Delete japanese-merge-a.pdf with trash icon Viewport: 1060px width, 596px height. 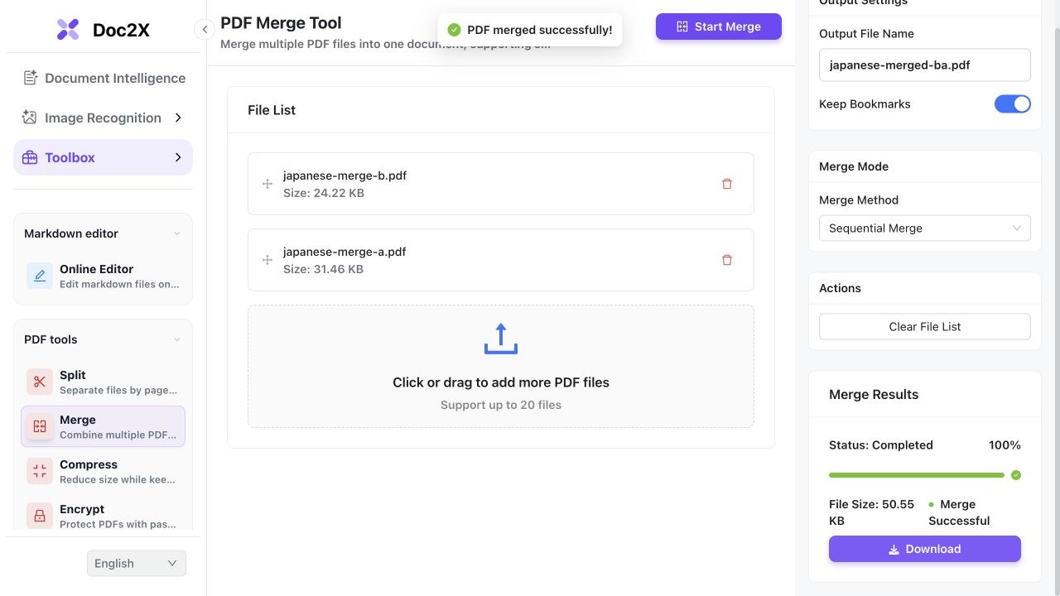(727, 260)
